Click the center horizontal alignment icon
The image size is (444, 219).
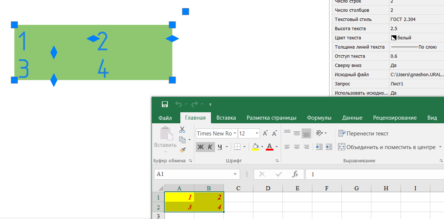(297, 147)
